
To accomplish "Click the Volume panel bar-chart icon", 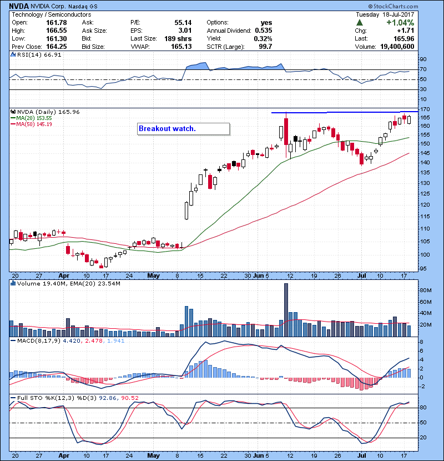I will coord(13,283).
